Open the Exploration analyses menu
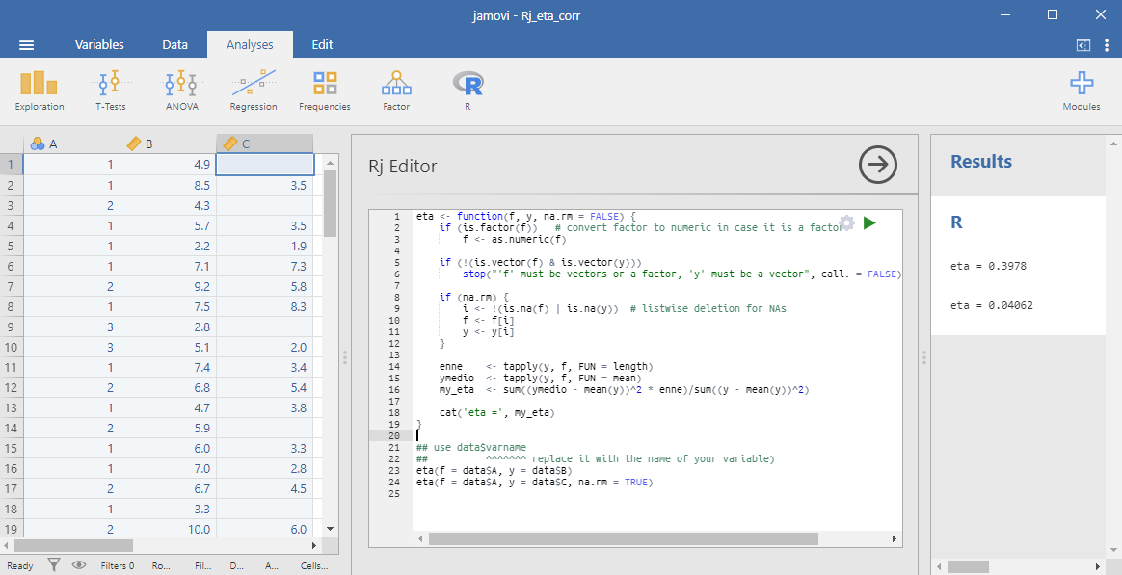1122x575 pixels. [x=40, y=91]
